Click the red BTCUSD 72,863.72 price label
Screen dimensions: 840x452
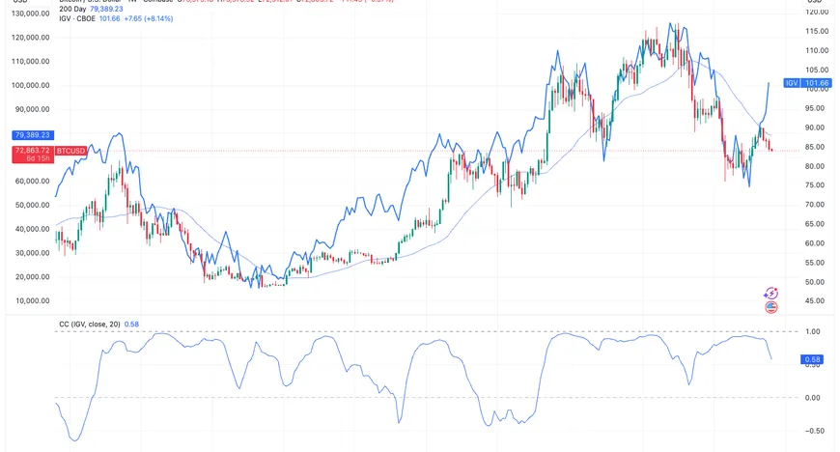(48, 155)
